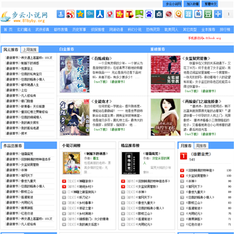This screenshot has width=234, height=234.
Task: Click txt下载 under 女监狱男管教 description
Action: click(x=192, y=91)
